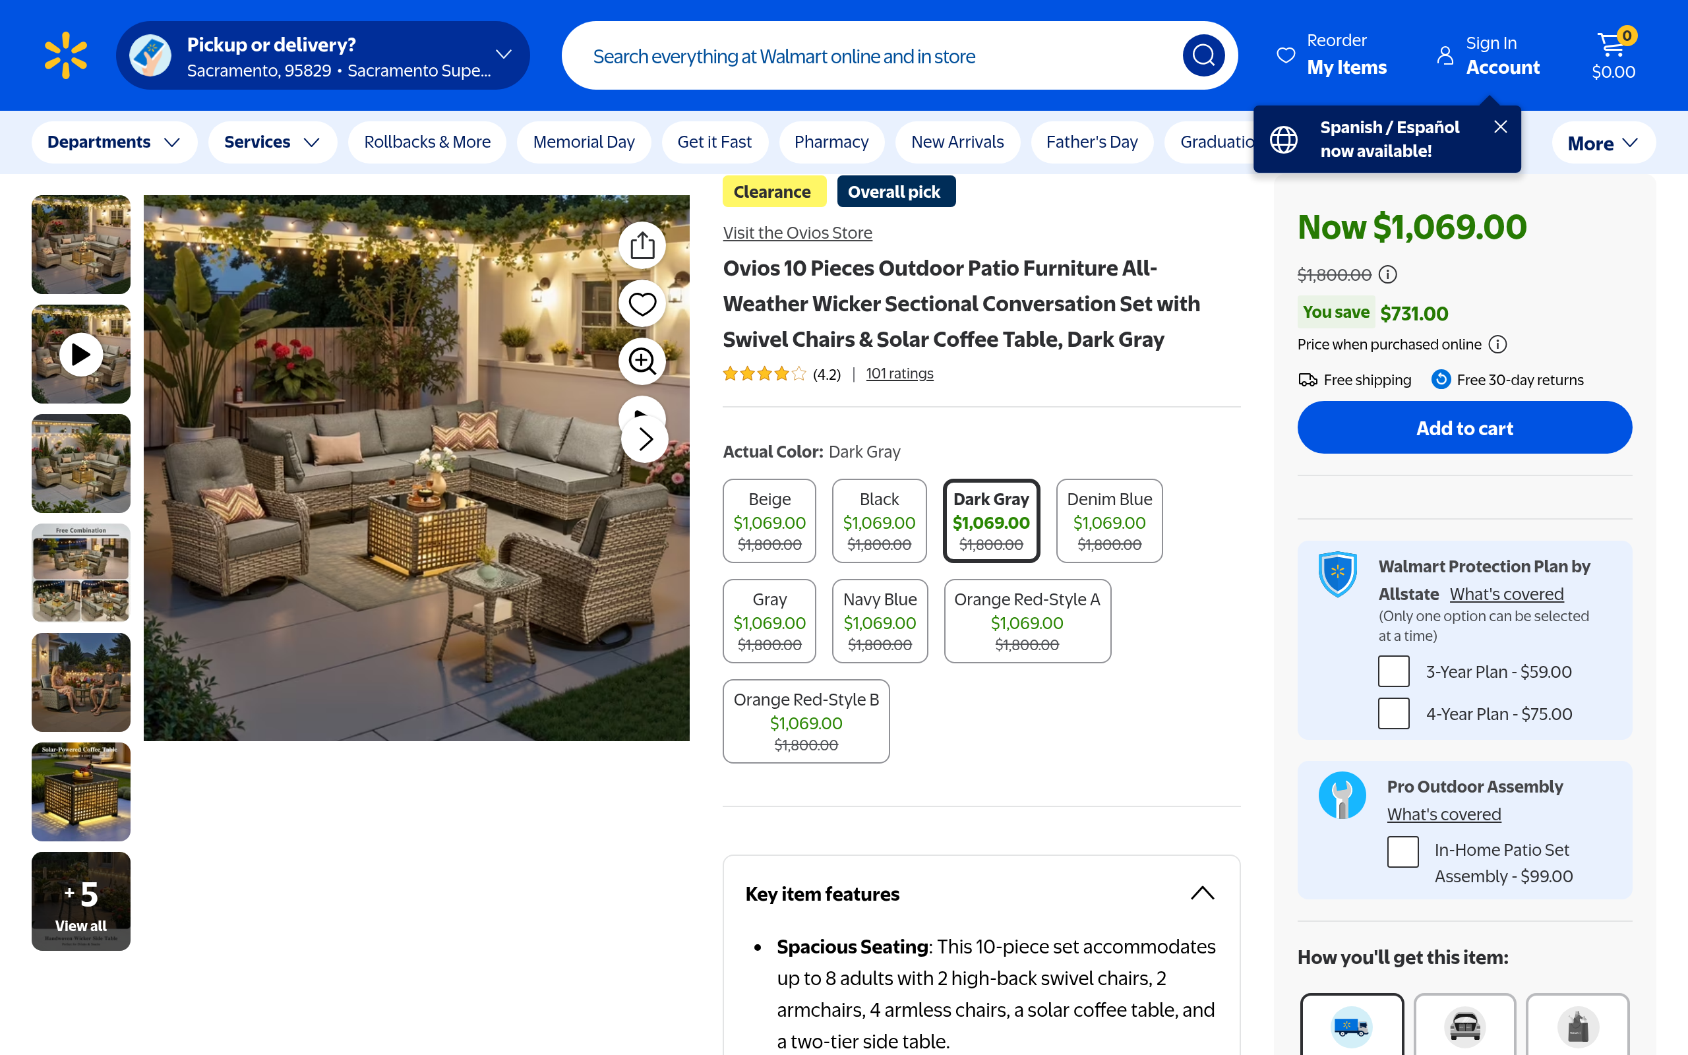Click the Clearance badge
The image size is (1688, 1055).
pyautogui.click(x=774, y=192)
